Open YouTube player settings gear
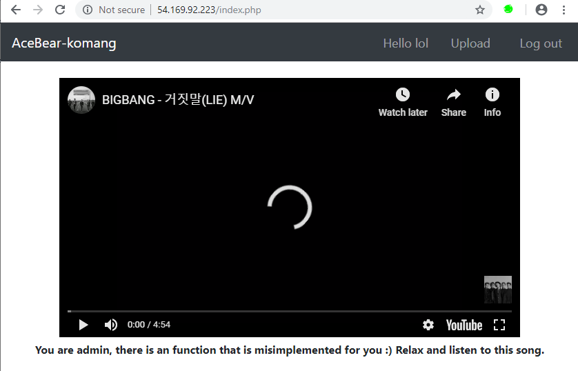Image resolution: width=578 pixels, height=371 pixels. pyautogui.click(x=428, y=325)
